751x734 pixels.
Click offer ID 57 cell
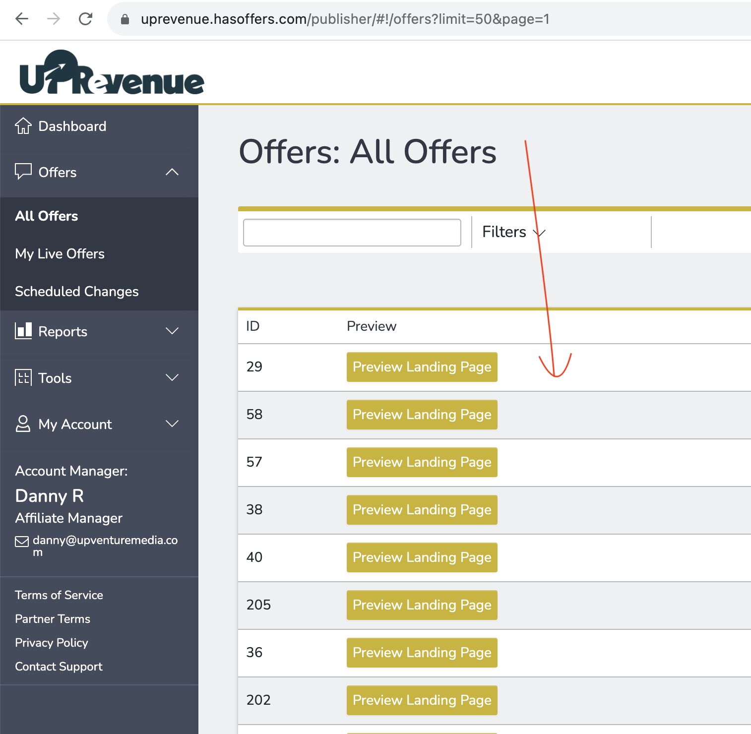pos(254,462)
